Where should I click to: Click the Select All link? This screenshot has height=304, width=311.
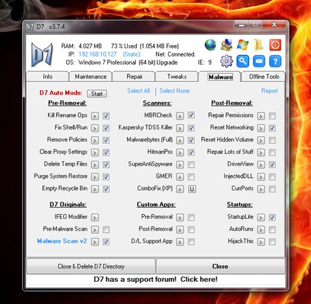coord(138,91)
